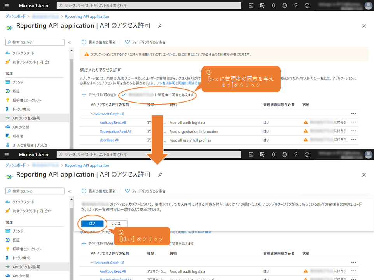Open help question mark in lower header
The width and height of the screenshot is (374, 280).
[296, 154]
